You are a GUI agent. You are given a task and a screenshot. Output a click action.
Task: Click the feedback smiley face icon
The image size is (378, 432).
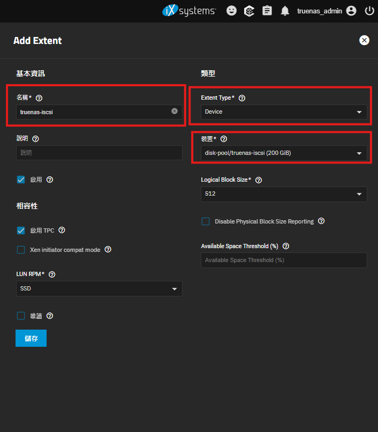[x=231, y=11]
